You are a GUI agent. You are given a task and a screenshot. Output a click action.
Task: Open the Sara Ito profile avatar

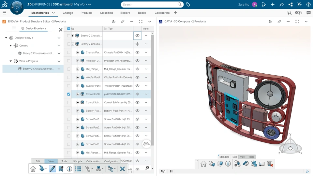(255, 4)
